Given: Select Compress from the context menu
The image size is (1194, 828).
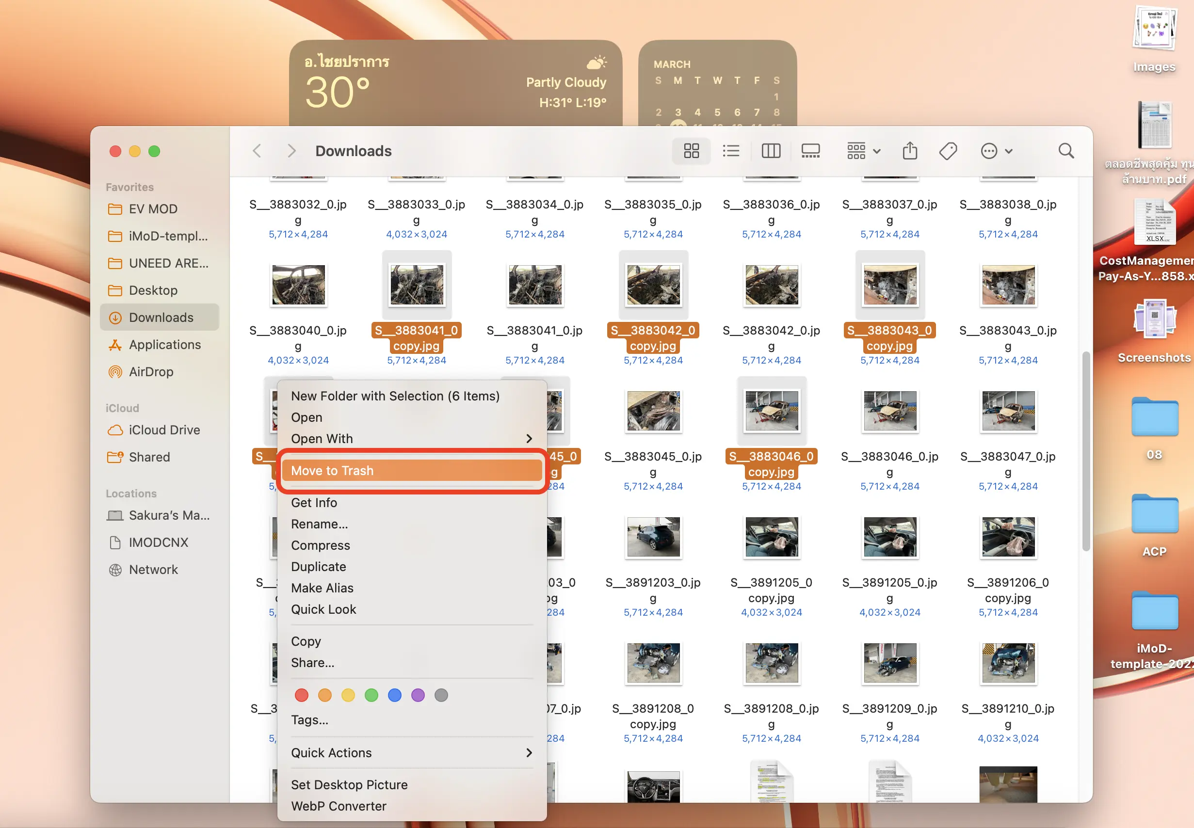Looking at the screenshot, I should coord(320,545).
